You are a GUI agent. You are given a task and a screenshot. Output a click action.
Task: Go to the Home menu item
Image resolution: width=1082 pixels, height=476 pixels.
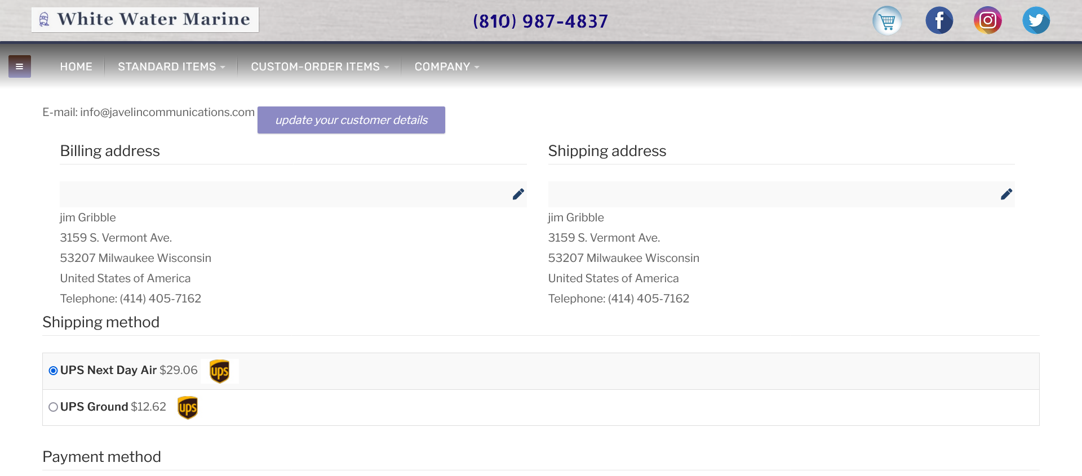click(x=76, y=66)
